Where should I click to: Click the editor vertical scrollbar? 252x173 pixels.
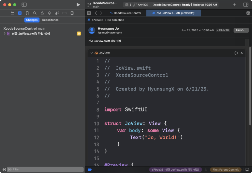tap(250, 86)
